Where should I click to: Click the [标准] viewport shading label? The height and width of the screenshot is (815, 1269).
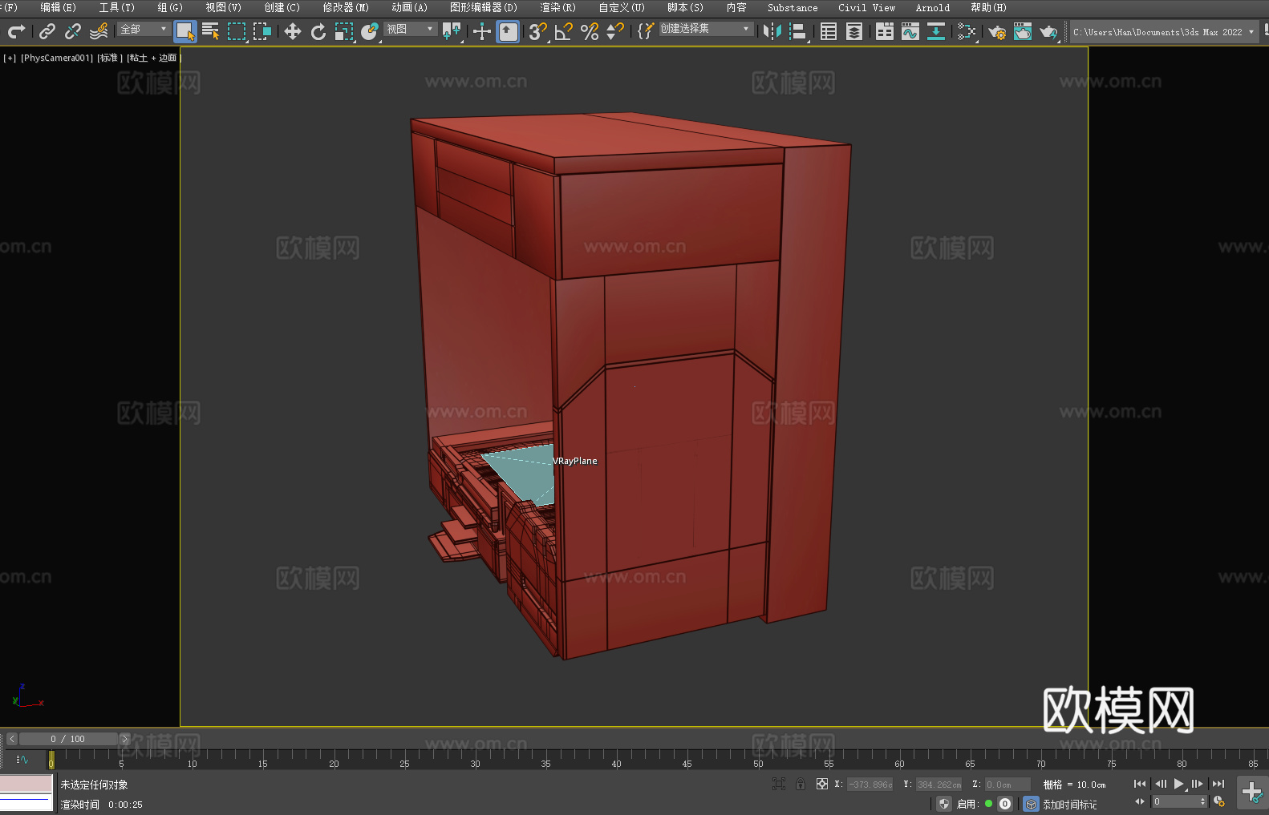point(109,58)
